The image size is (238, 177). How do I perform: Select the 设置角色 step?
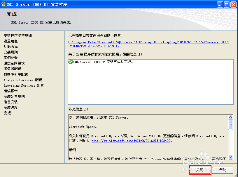click(x=10, y=41)
